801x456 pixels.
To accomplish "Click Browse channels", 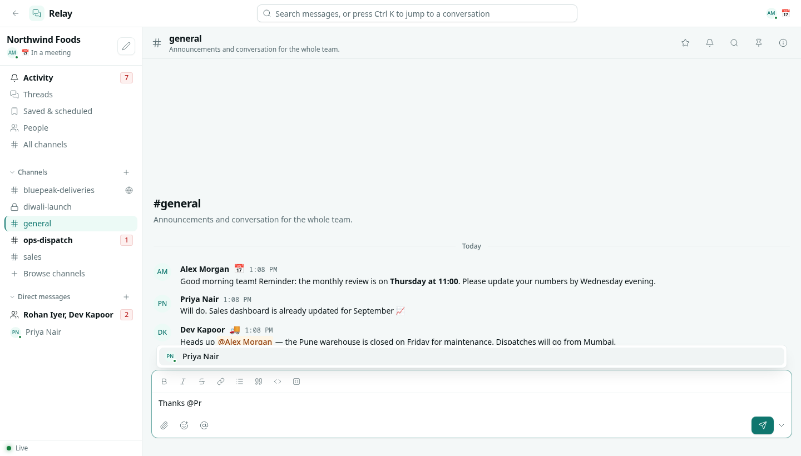I will click(71, 274).
